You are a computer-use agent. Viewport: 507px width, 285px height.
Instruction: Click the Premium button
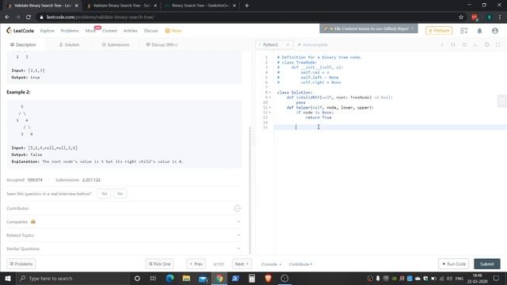point(439,30)
